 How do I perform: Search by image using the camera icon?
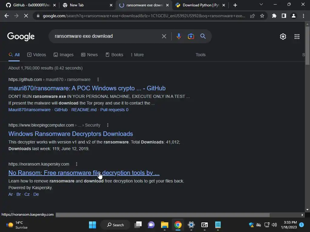(x=191, y=36)
